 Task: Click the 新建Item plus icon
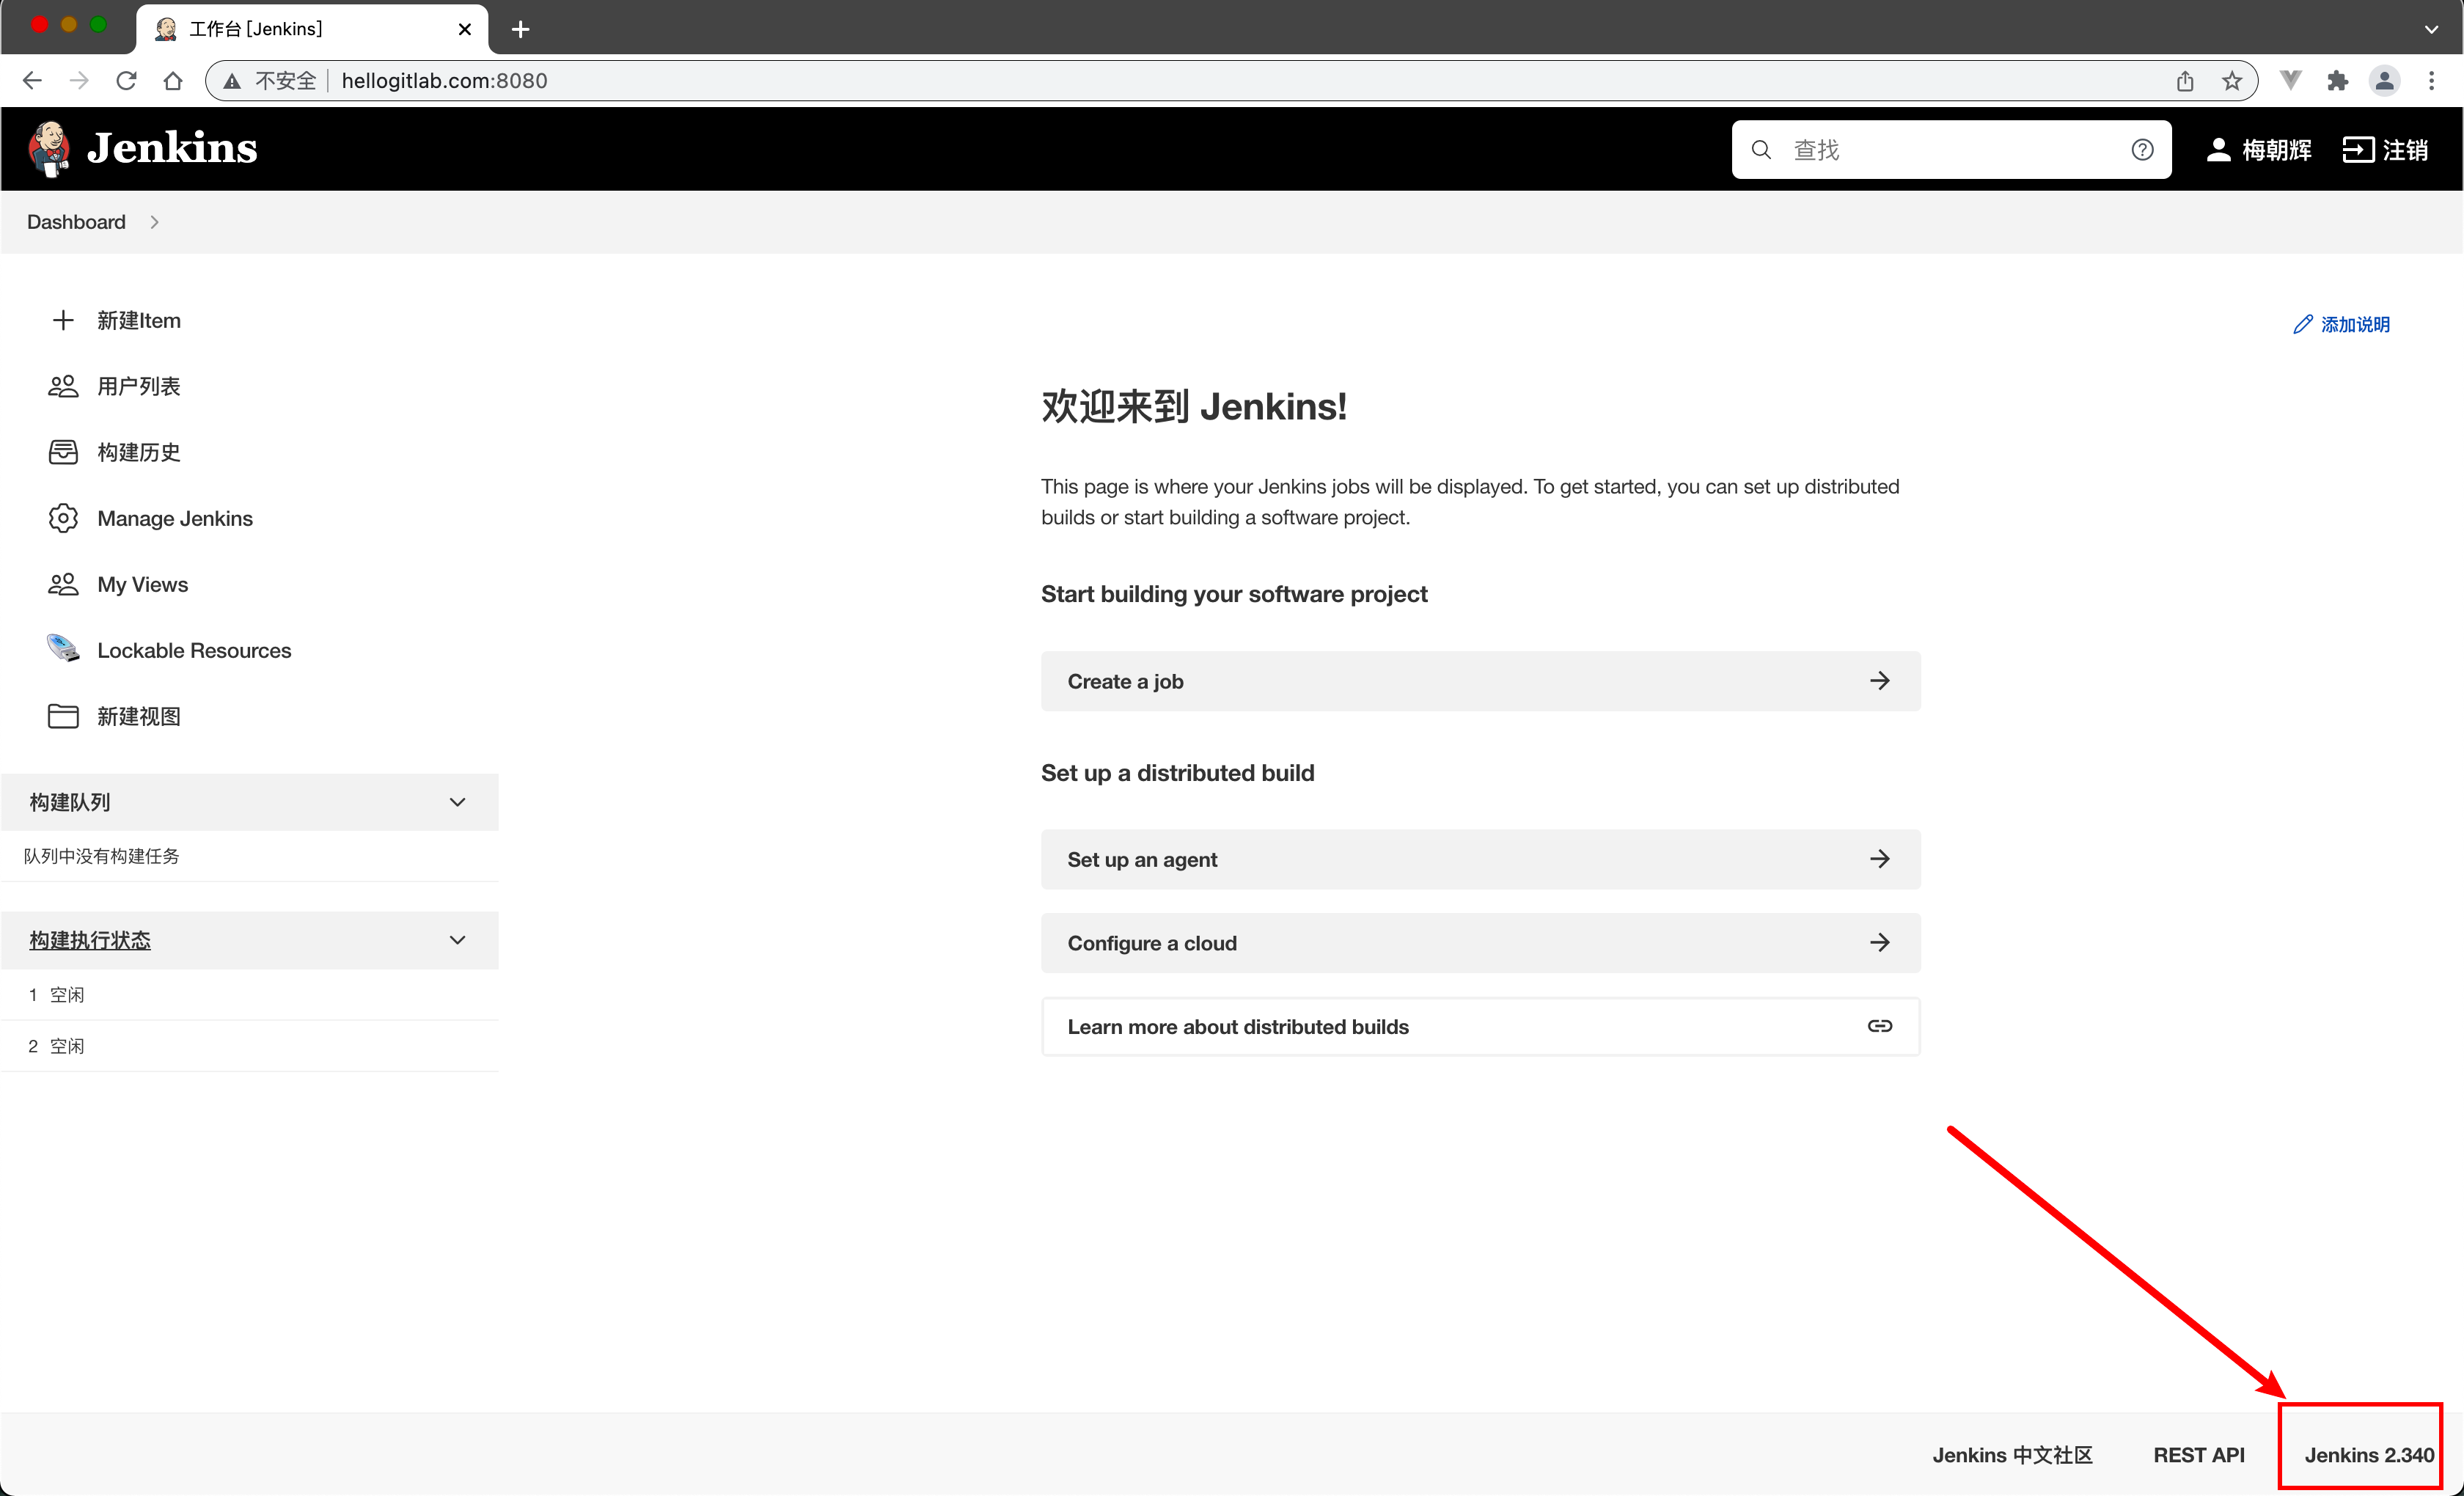[x=63, y=320]
